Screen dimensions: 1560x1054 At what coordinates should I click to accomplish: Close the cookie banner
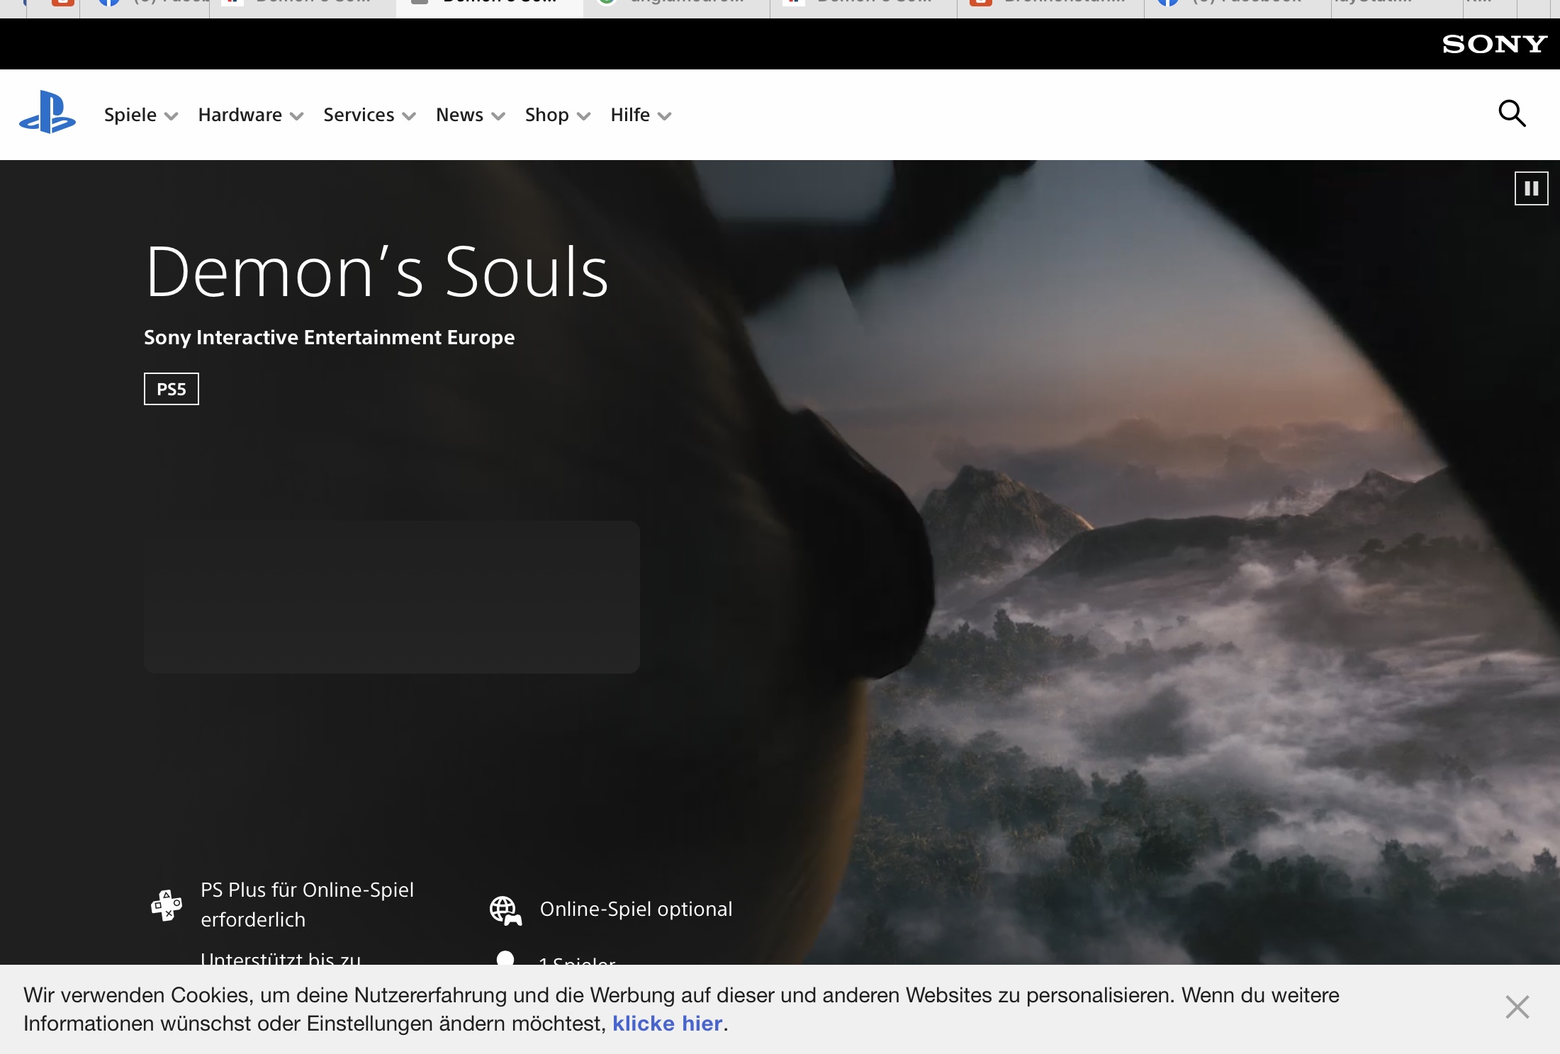(1517, 1007)
